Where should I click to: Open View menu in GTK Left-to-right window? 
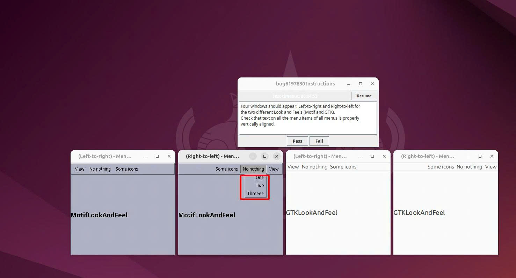pos(293,167)
